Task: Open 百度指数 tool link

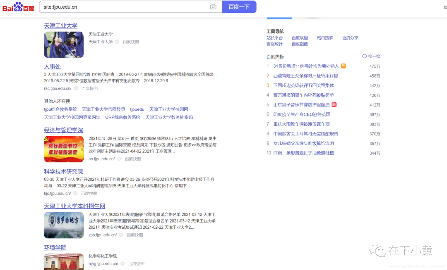Action: [x=300, y=44]
